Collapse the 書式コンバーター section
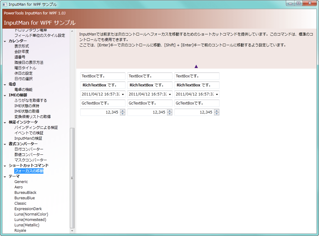Viewport: 319px width, 236px height. (4, 144)
